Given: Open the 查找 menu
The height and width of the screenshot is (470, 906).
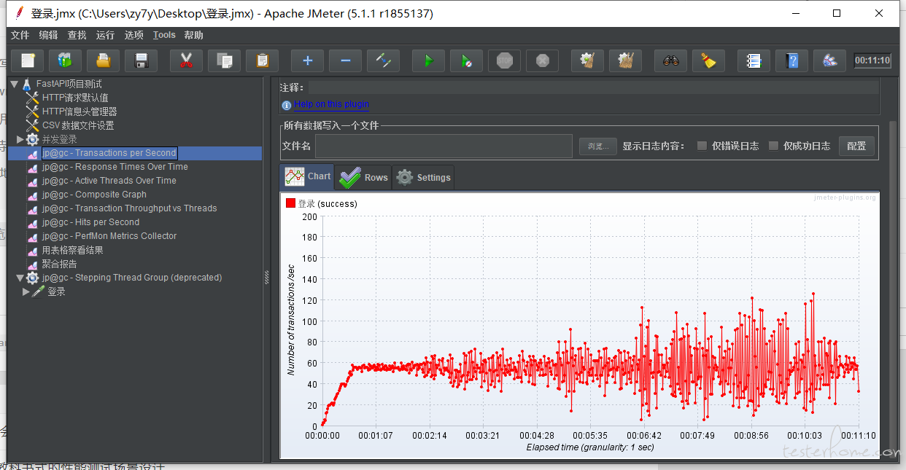Looking at the screenshot, I should point(77,35).
